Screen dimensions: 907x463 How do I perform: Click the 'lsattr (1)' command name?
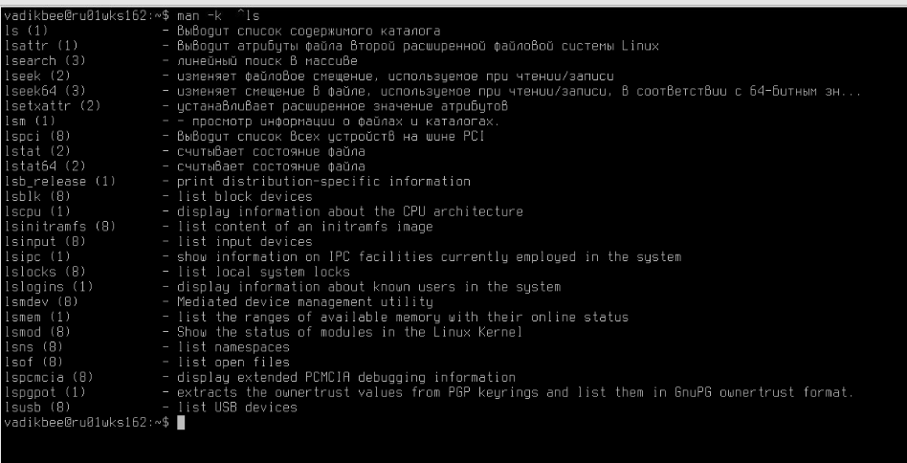pyautogui.click(x=41, y=46)
